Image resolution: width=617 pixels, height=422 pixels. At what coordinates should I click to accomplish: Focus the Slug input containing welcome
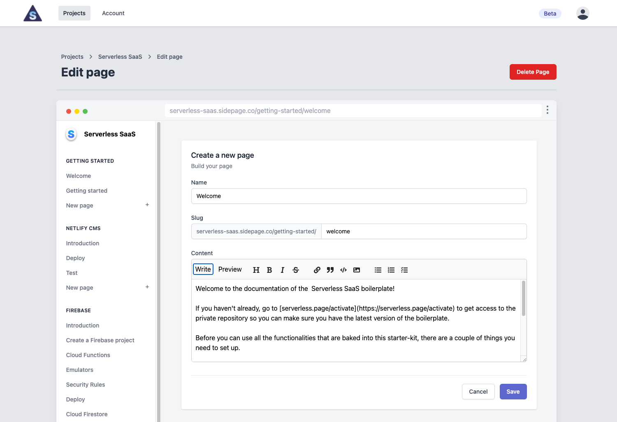(x=424, y=231)
